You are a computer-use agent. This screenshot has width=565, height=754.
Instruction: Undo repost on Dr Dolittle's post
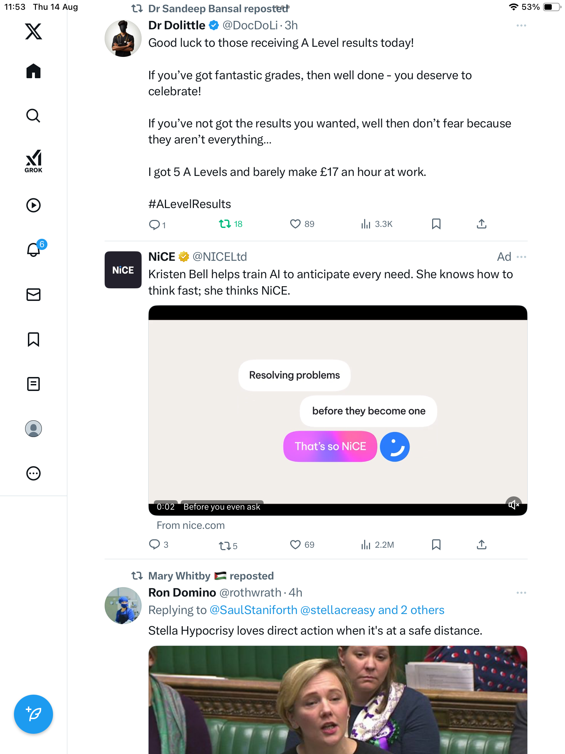[225, 224]
